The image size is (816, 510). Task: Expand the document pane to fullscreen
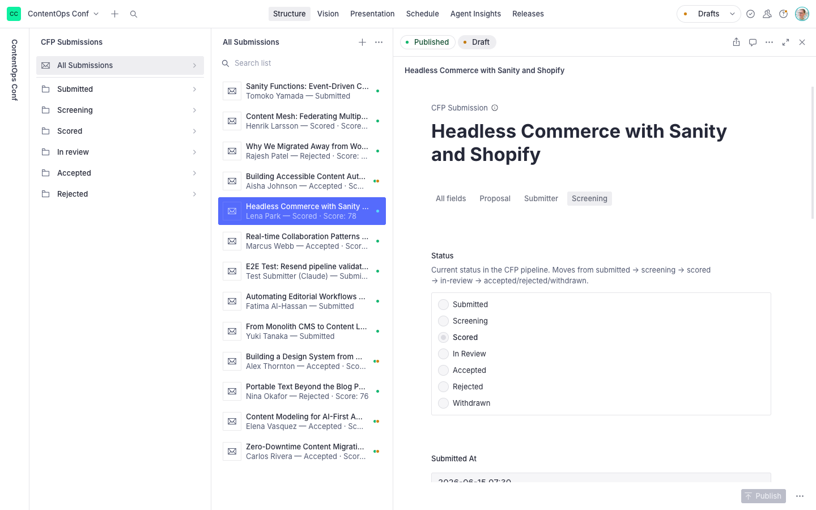tap(785, 42)
